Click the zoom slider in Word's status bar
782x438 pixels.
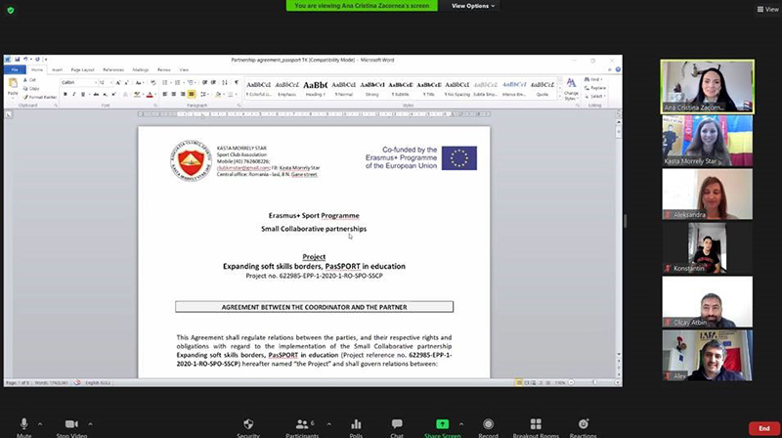(x=594, y=382)
